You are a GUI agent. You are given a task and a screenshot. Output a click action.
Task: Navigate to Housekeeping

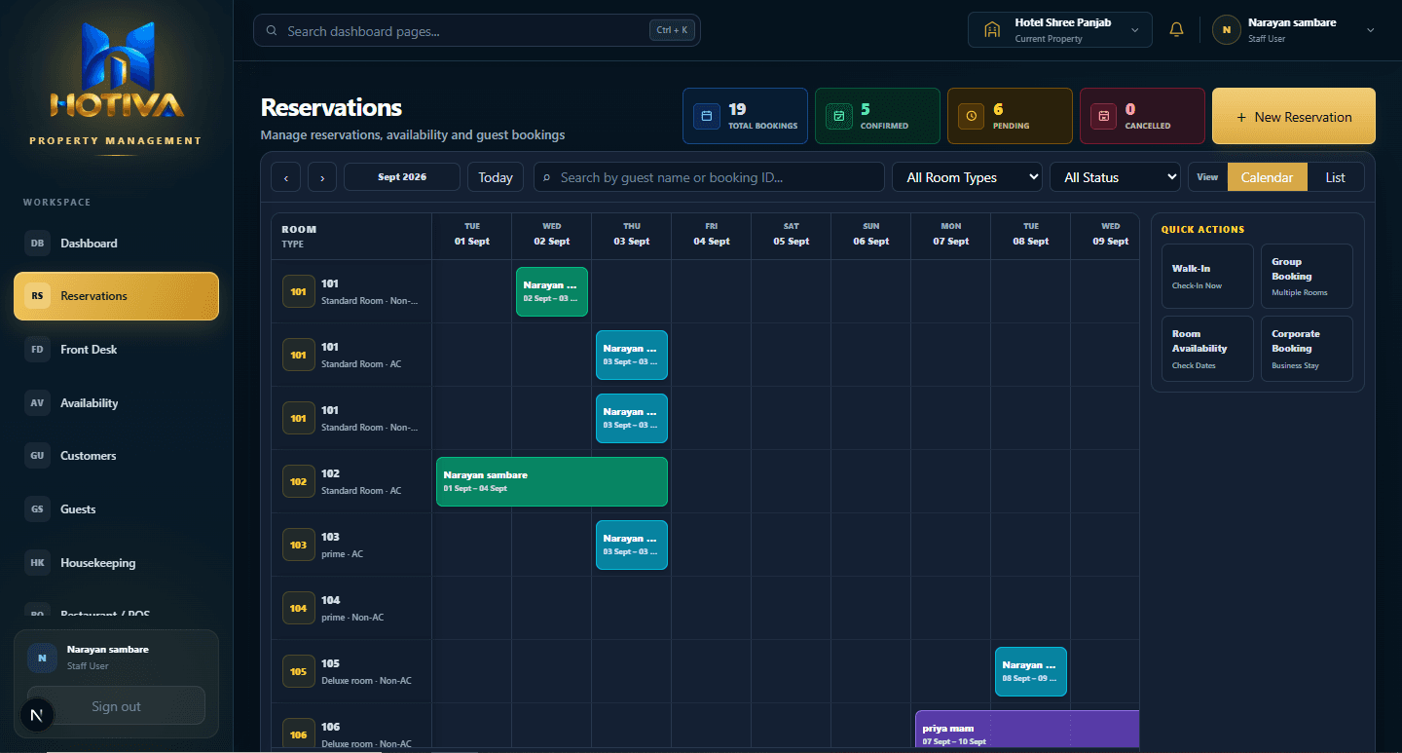tap(116, 563)
